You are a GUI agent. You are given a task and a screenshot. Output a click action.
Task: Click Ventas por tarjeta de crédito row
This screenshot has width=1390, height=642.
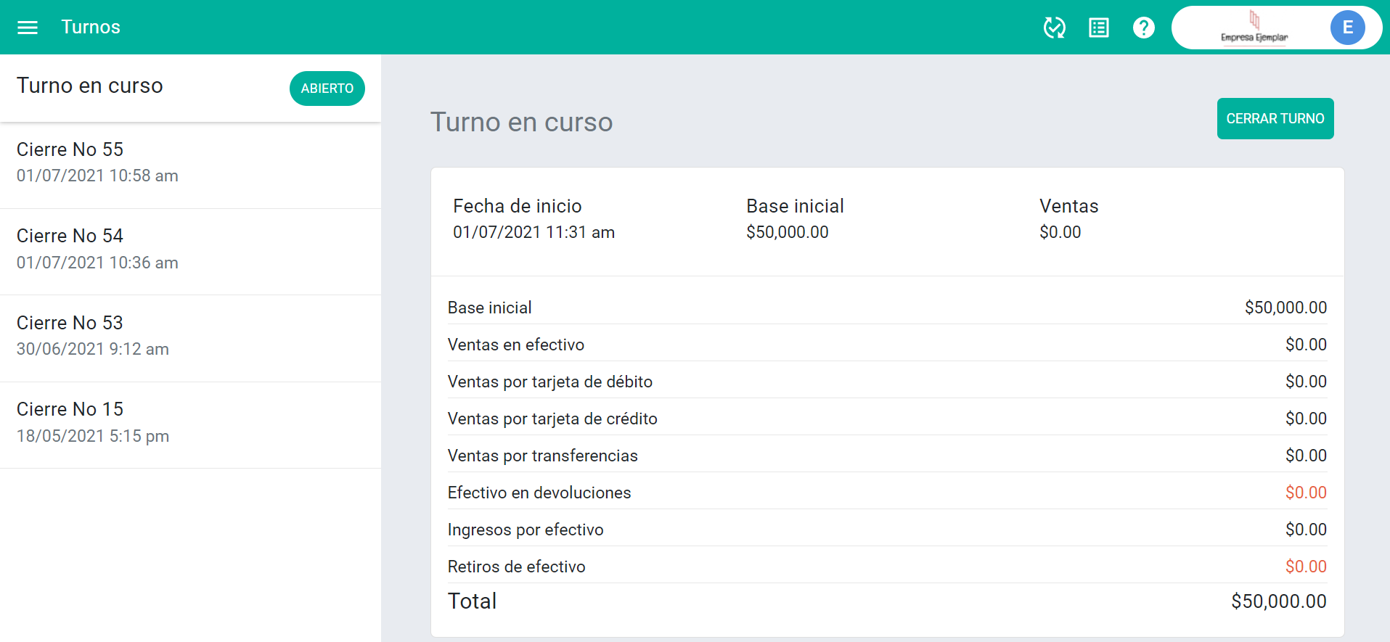pyautogui.click(x=887, y=418)
